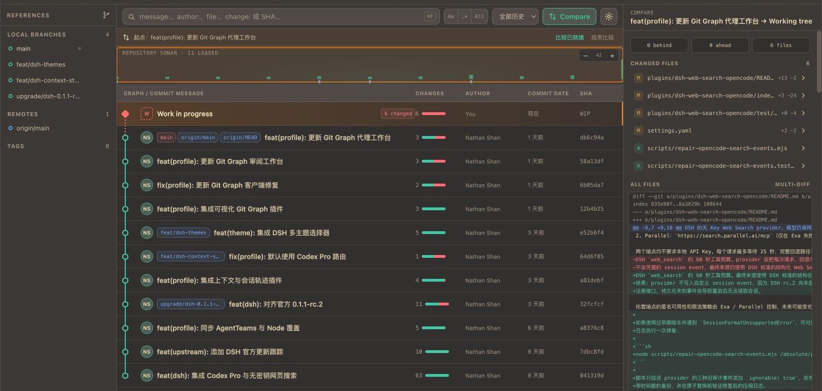The width and height of the screenshot is (822, 391).
Task: Click the red main ref tag on top commit
Action: [166, 138]
